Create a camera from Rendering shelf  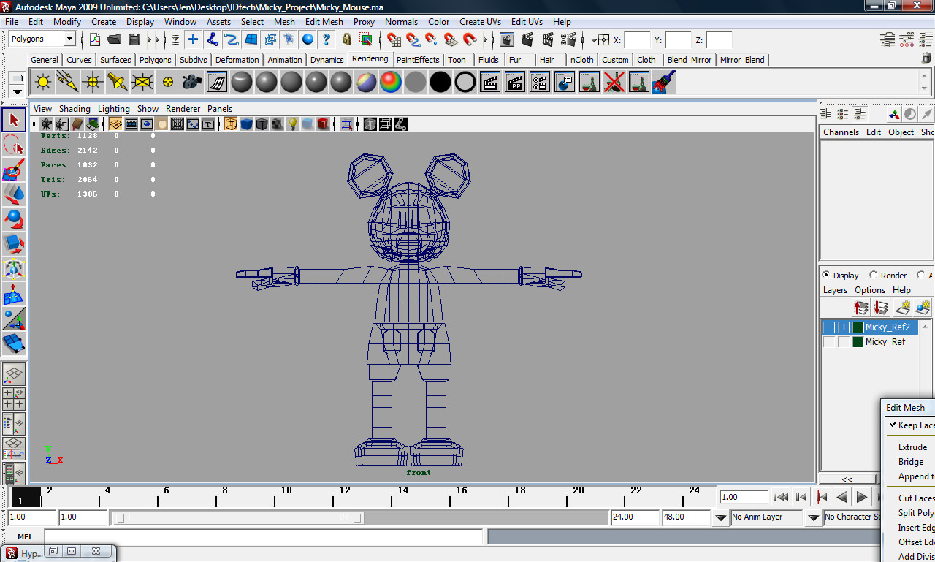point(192,82)
